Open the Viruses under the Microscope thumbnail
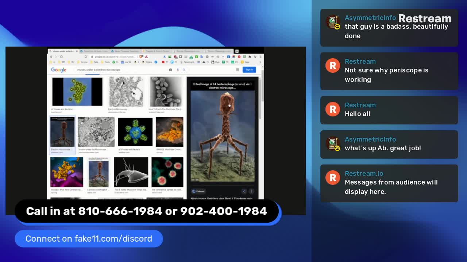Viewport: 467px width, 262px height. (x=96, y=132)
